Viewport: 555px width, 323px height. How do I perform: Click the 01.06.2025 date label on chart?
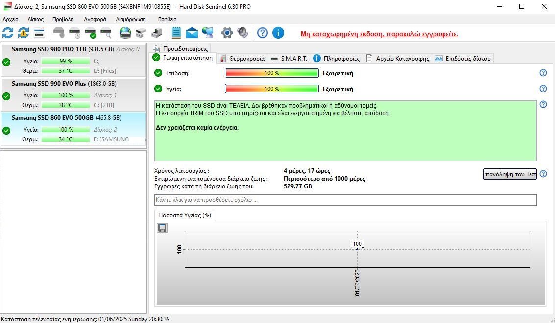(357, 282)
